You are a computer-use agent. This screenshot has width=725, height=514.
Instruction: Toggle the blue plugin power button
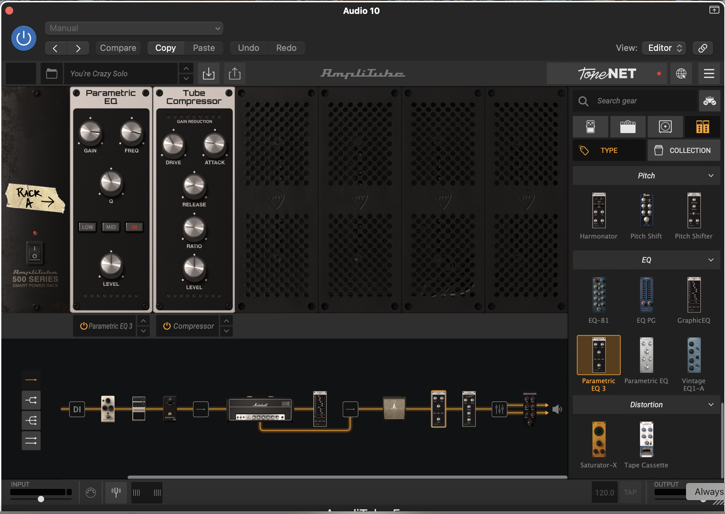tap(23, 39)
